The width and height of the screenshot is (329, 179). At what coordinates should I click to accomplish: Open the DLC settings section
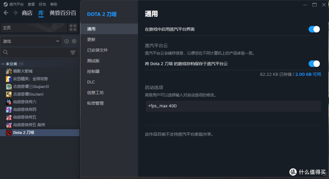(109, 82)
